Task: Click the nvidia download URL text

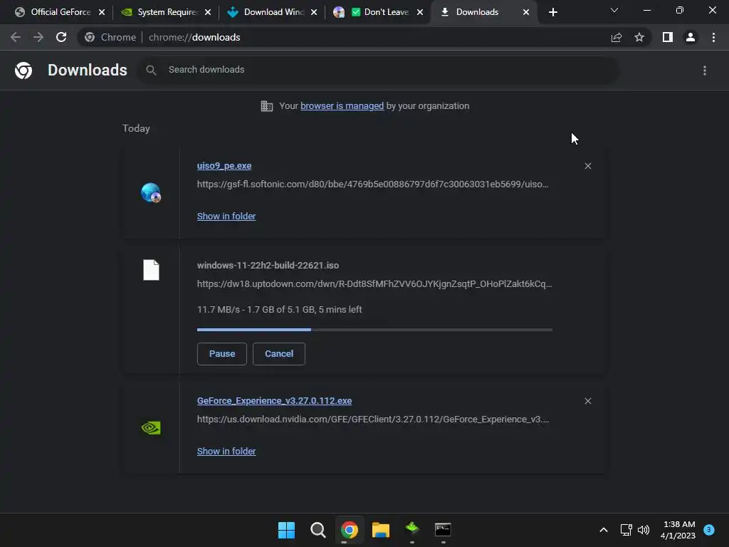Action: tap(373, 419)
